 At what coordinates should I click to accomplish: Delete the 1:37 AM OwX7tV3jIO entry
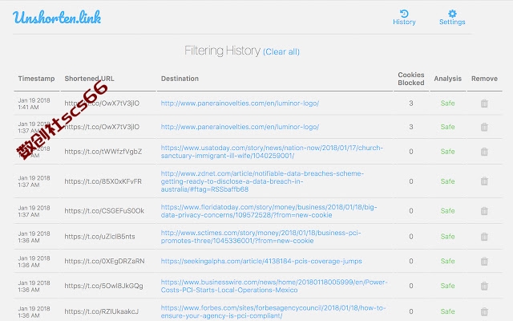484,127
